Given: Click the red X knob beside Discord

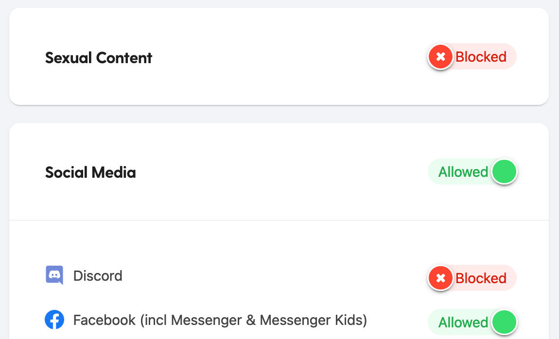Looking at the screenshot, I should [x=440, y=278].
